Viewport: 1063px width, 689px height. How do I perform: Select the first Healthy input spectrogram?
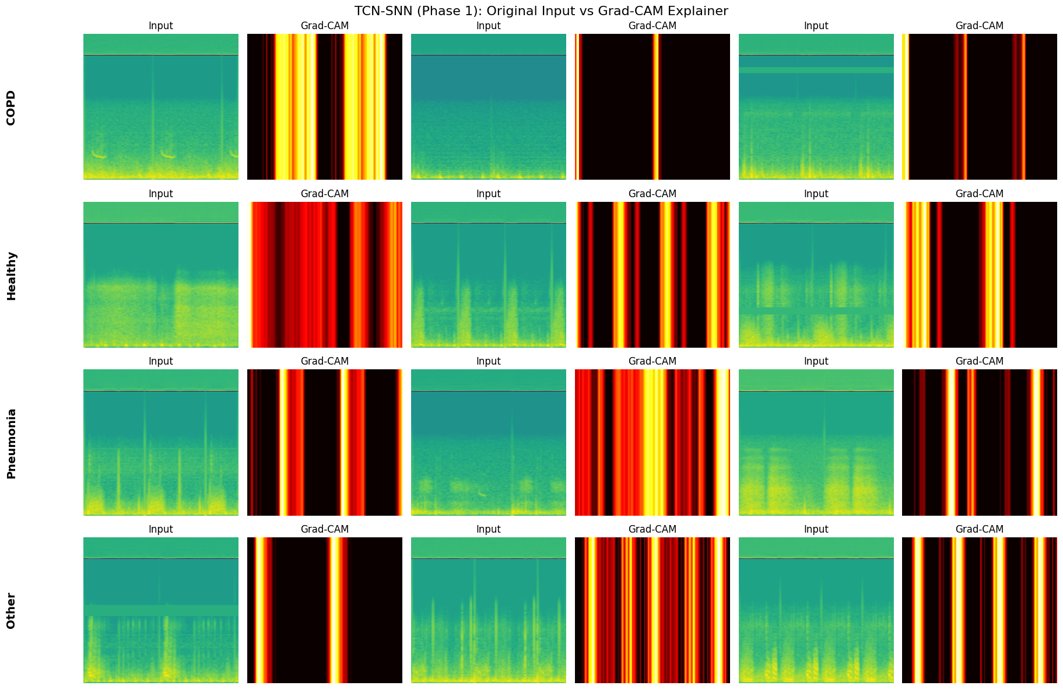tap(160, 273)
